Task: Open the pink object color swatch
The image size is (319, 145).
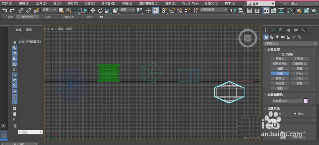Action: [x=306, y=101]
